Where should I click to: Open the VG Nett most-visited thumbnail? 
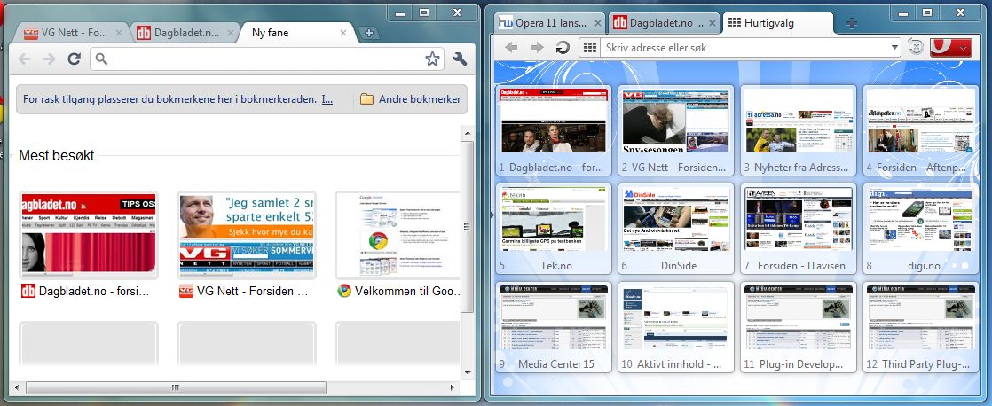246,235
